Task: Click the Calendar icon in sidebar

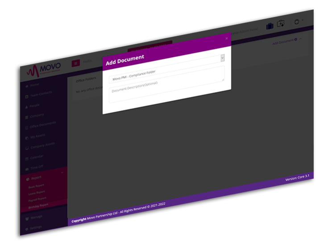Action: click(27, 158)
